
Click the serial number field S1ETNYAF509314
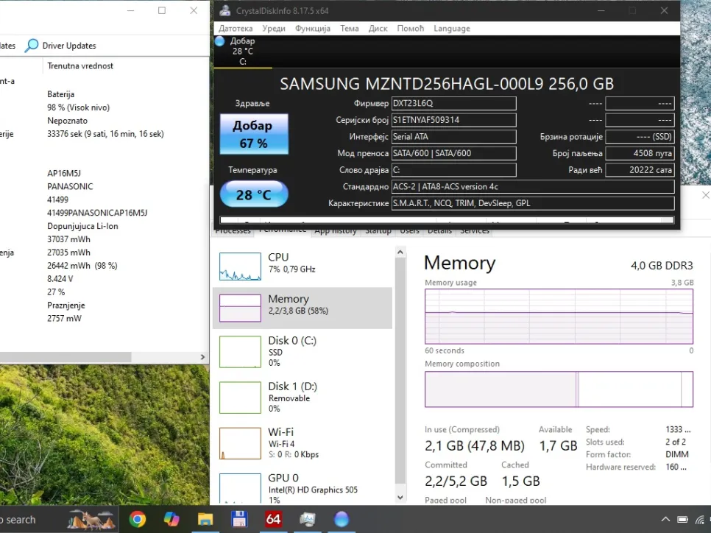click(x=454, y=120)
